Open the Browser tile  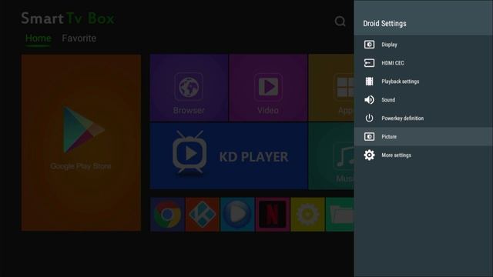pos(189,87)
